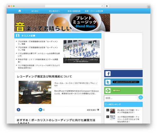Open the 音楽の基礎知識 menu item

74,11
